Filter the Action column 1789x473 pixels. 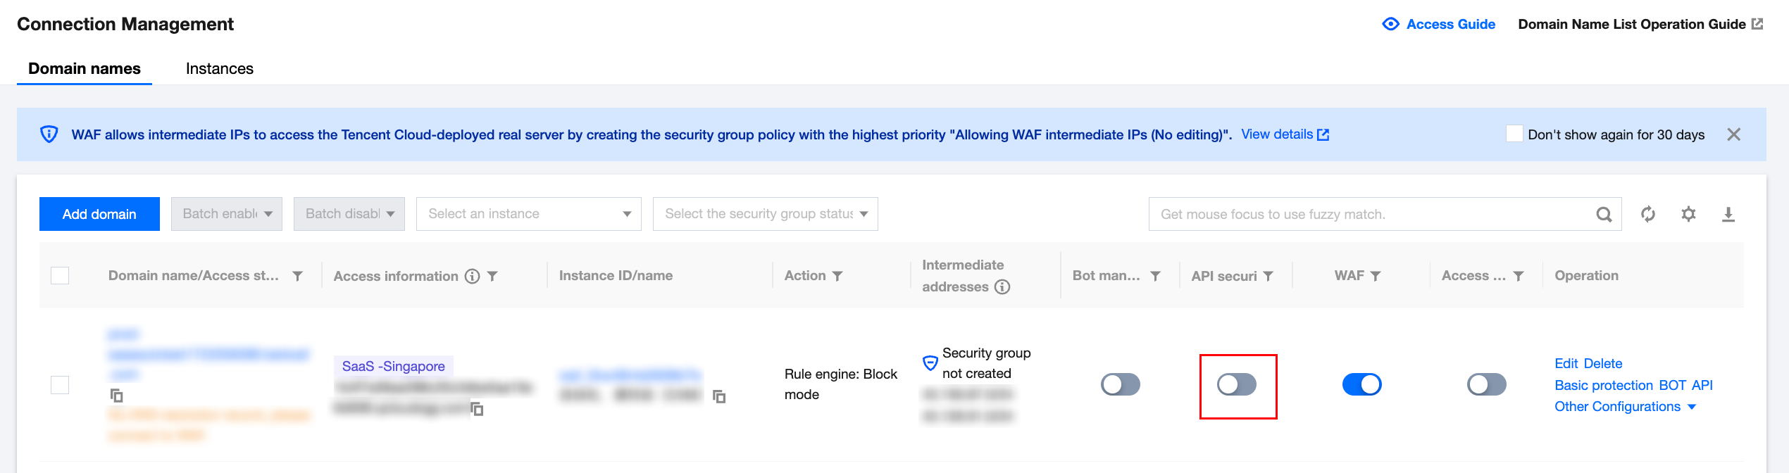tap(837, 277)
